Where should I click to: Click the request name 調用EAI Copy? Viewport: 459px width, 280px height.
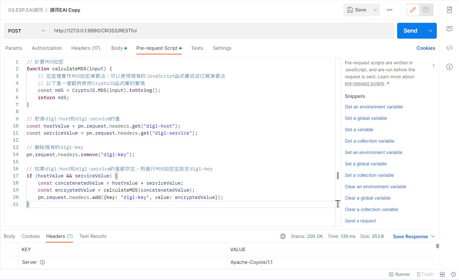(65, 10)
